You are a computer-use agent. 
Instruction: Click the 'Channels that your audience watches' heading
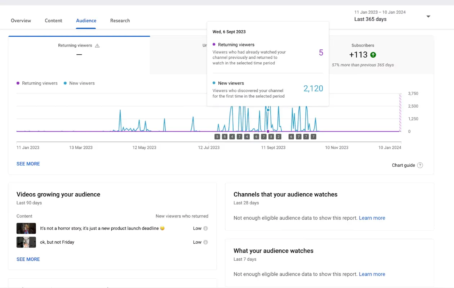[285, 194]
